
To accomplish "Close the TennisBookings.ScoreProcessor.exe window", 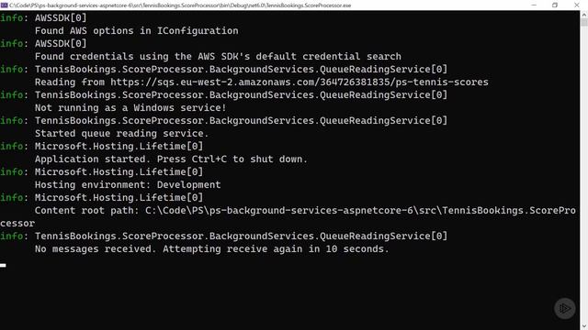I will (x=577, y=5).
